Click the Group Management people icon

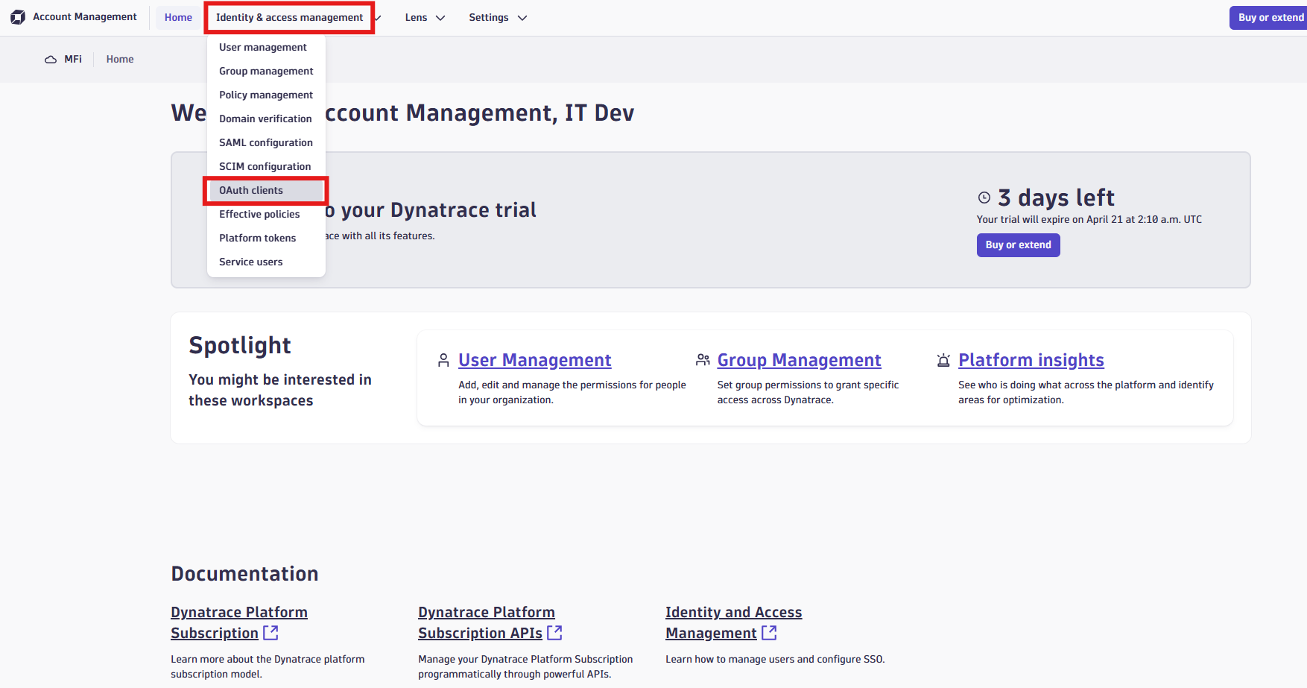click(703, 361)
